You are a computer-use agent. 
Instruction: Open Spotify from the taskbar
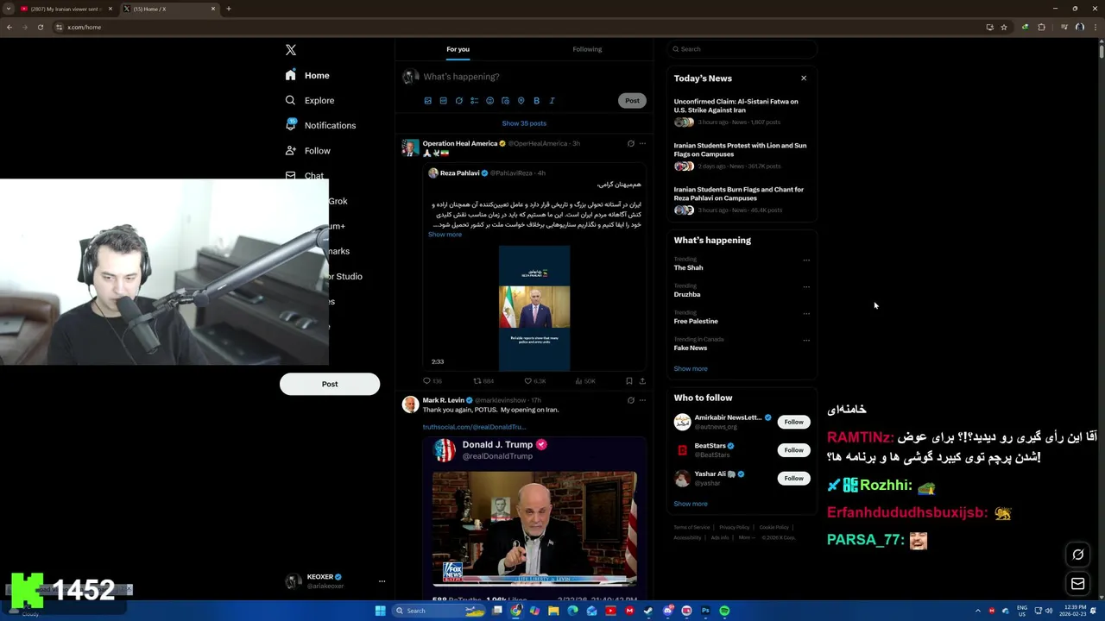point(724,611)
